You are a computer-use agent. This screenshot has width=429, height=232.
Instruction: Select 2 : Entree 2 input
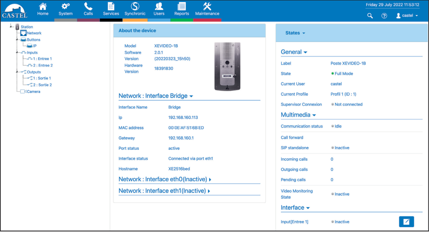click(43, 65)
